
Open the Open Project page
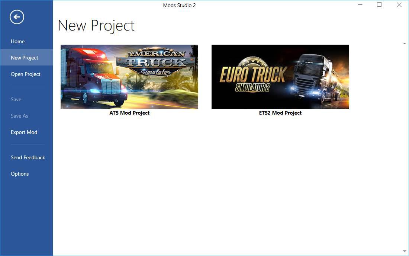click(x=25, y=74)
